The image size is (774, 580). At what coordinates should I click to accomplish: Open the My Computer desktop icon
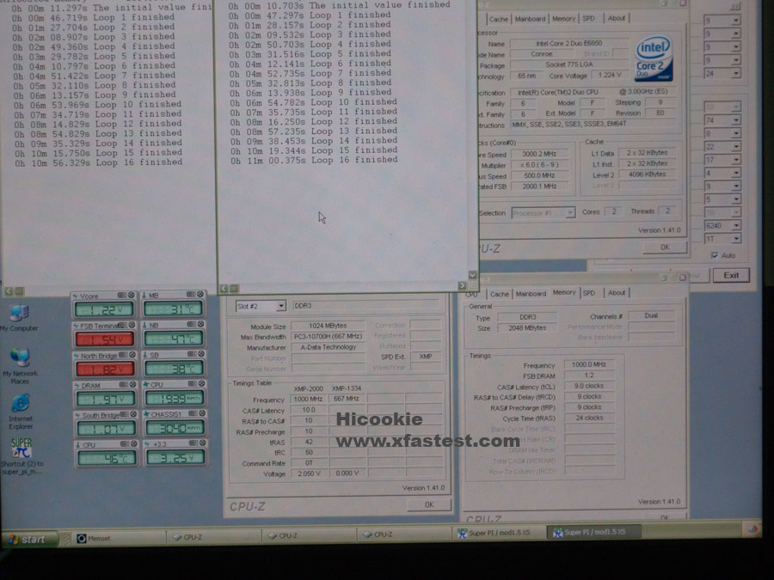tap(19, 318)
